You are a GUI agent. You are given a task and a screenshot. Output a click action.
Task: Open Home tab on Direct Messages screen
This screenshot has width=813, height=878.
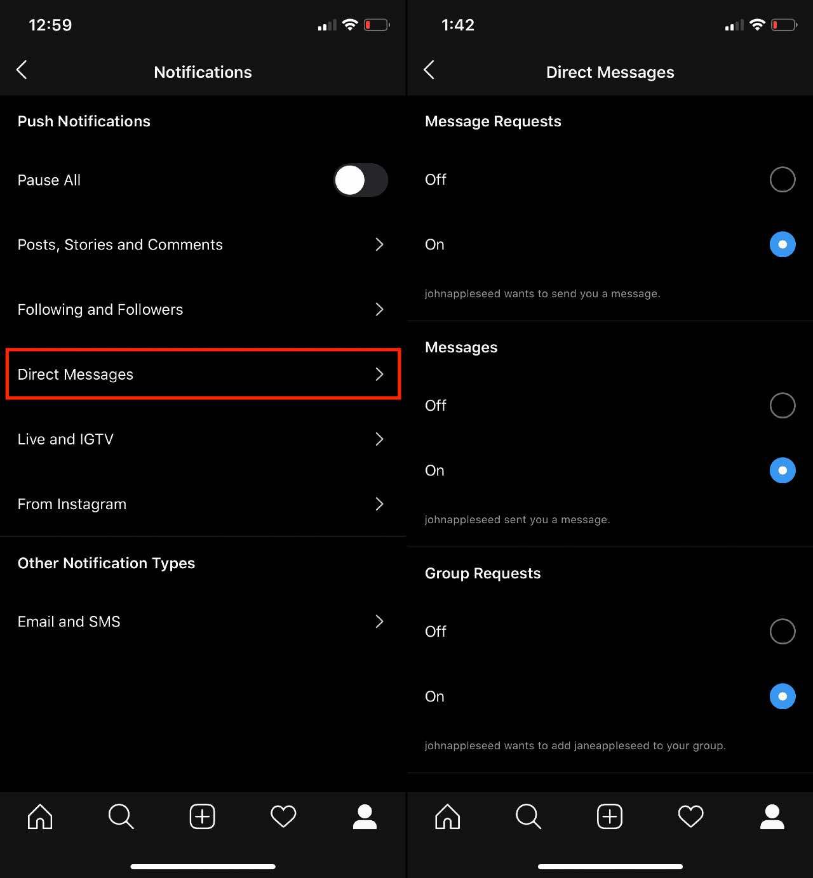pos(447,816)
